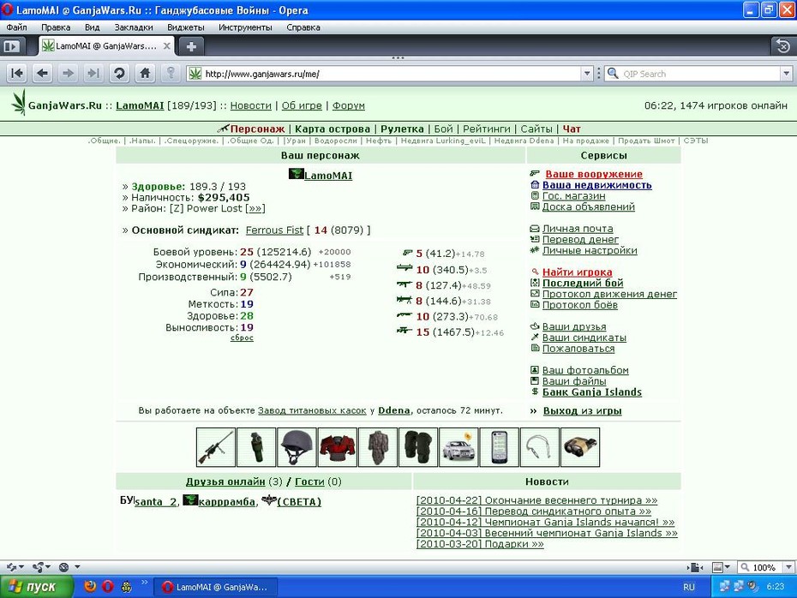This screenshot has height=598, width=797.
Task: Open the Вид menu
Action: tap(92, 27)
